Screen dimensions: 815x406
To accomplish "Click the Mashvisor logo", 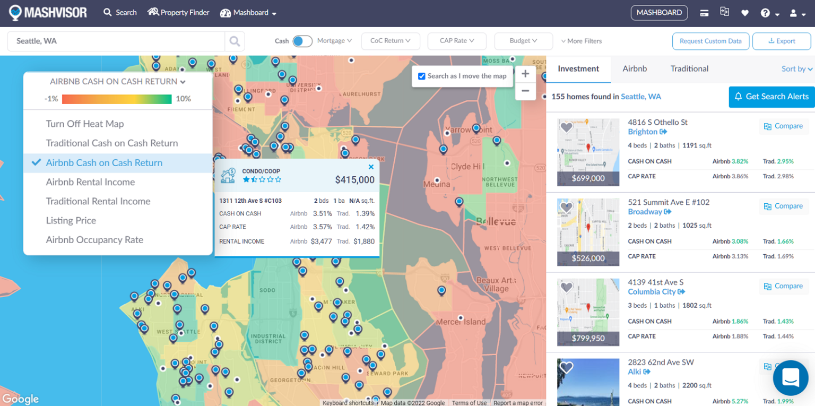I will pyautogui.click(x=48, y=12).
